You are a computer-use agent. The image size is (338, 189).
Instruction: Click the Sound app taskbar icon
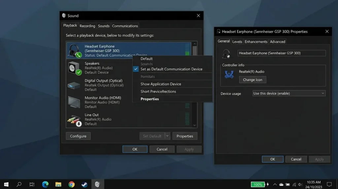[x=97, y=184]
